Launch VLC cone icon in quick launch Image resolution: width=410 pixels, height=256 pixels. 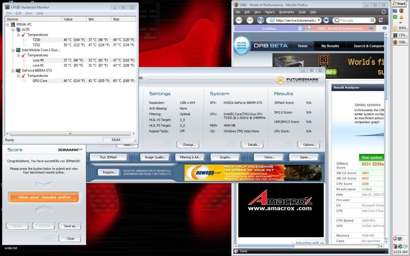pos(401,17)
